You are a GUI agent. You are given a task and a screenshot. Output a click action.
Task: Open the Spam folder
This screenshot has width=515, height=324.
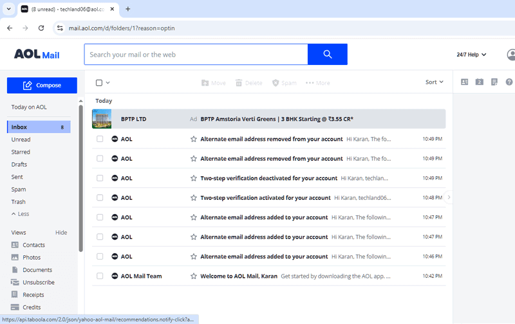[x=19, y=189]
